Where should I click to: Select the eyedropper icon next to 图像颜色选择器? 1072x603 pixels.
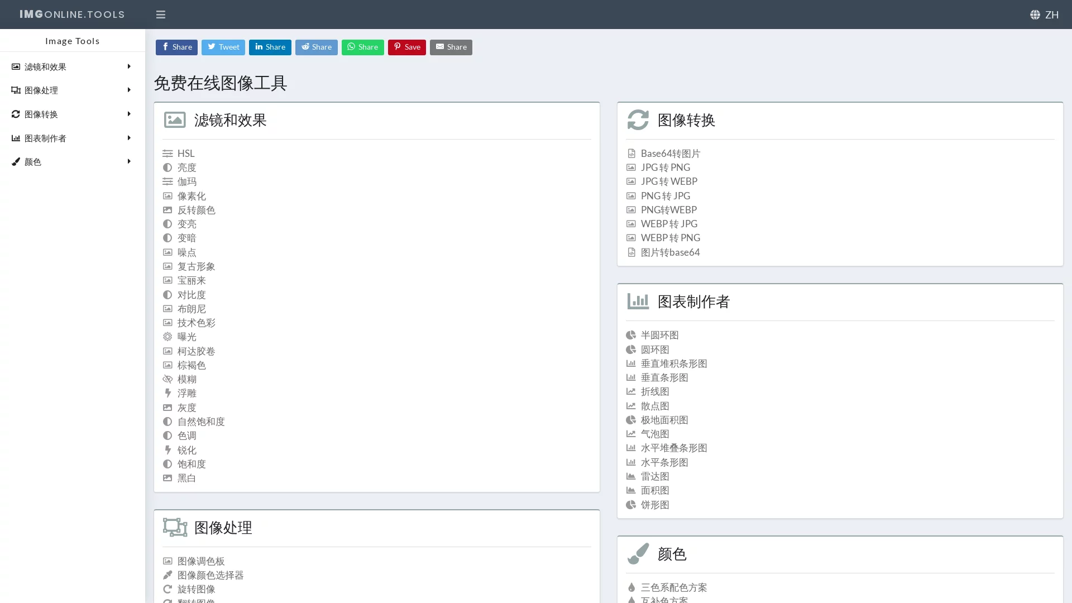(167, 575)
